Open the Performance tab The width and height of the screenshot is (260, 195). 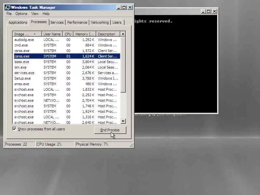[77, 22]
